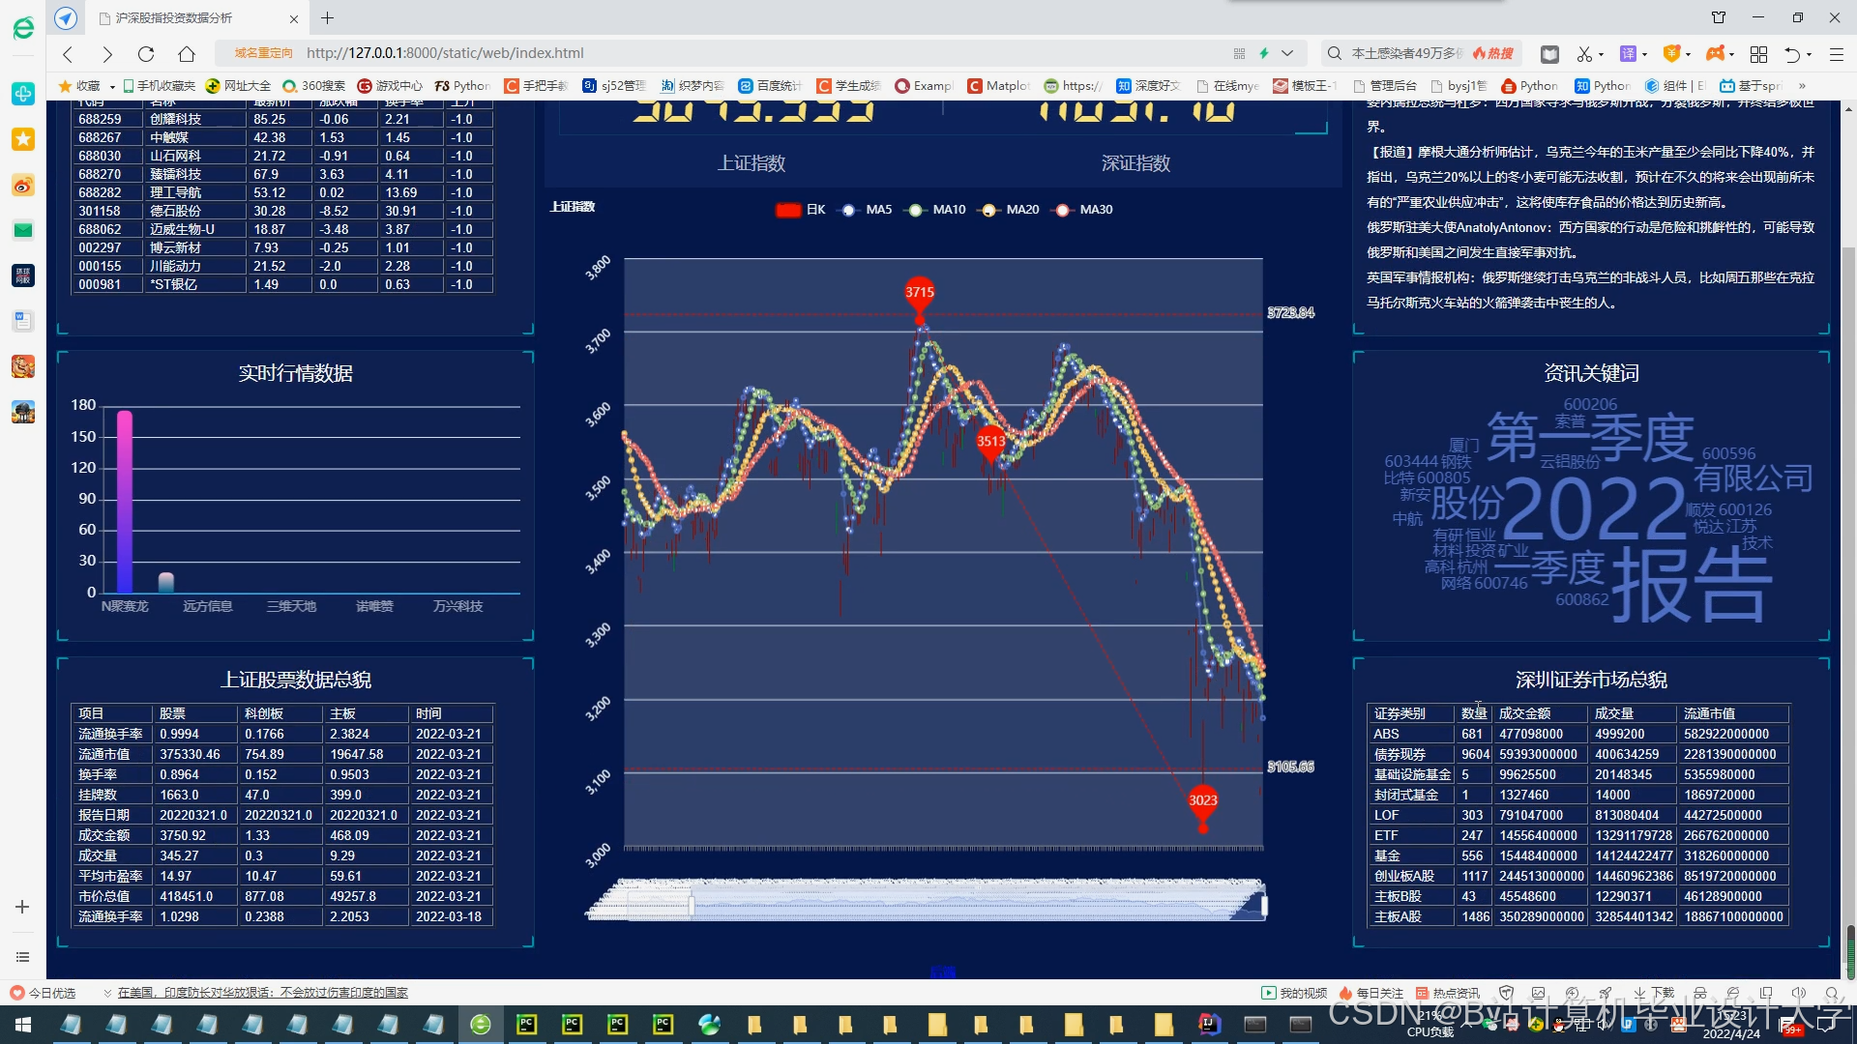Open the Weibo icon in the sidebar

23,185
